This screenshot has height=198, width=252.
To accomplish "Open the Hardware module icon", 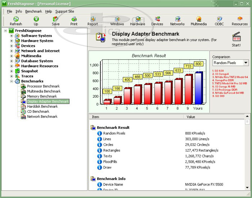I will click(138, 21).
